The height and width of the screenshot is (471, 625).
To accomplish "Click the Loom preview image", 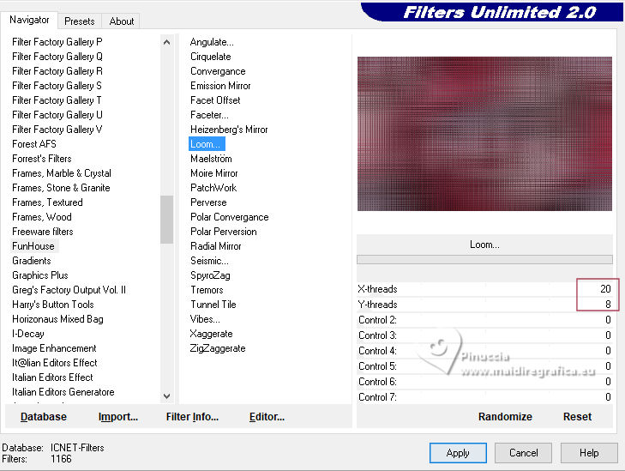I will [x=484, y=134].
